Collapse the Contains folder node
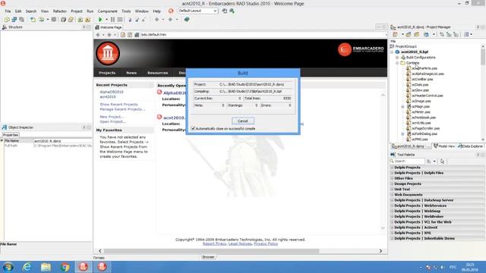Screen dimensions: 486x273 pyautogui.click(x=397, y=63)
